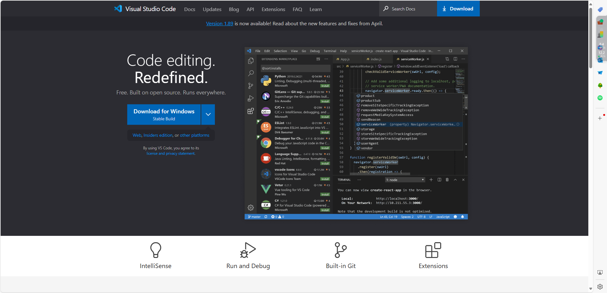Click the page vertical scrollbar thumb

click(x=591, y=37)
